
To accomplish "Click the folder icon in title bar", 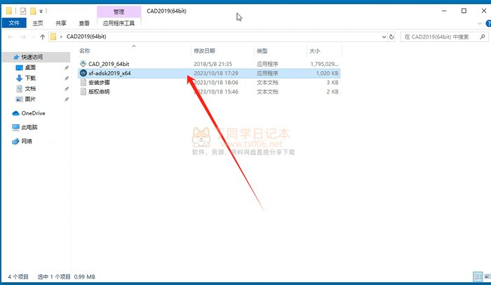I will pos(9,11).
